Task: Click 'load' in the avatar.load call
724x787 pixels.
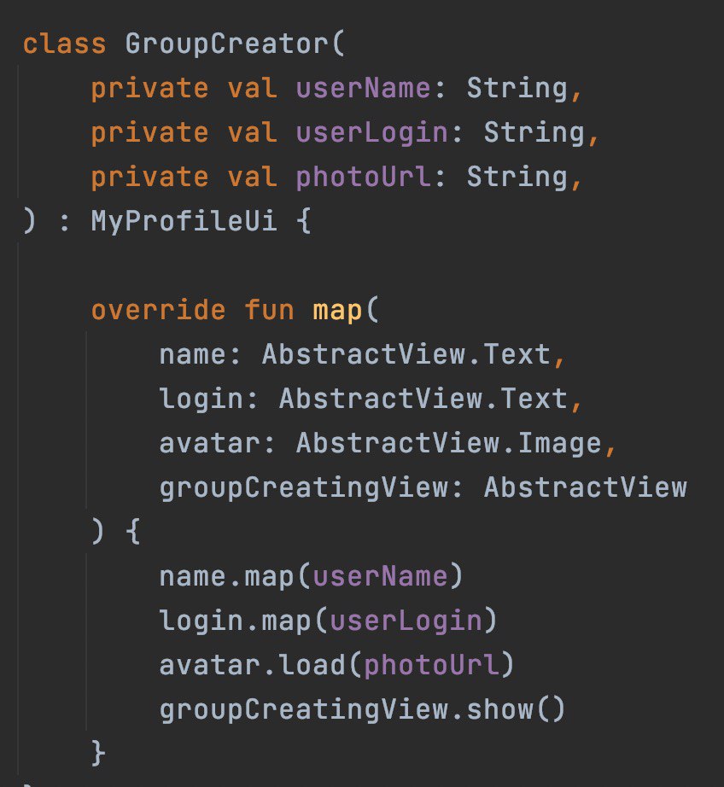Action: (x=312, y=665)
